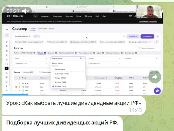Open the Ближайший отчет dropdown
The image size is (174, 131).
point(32,63)
